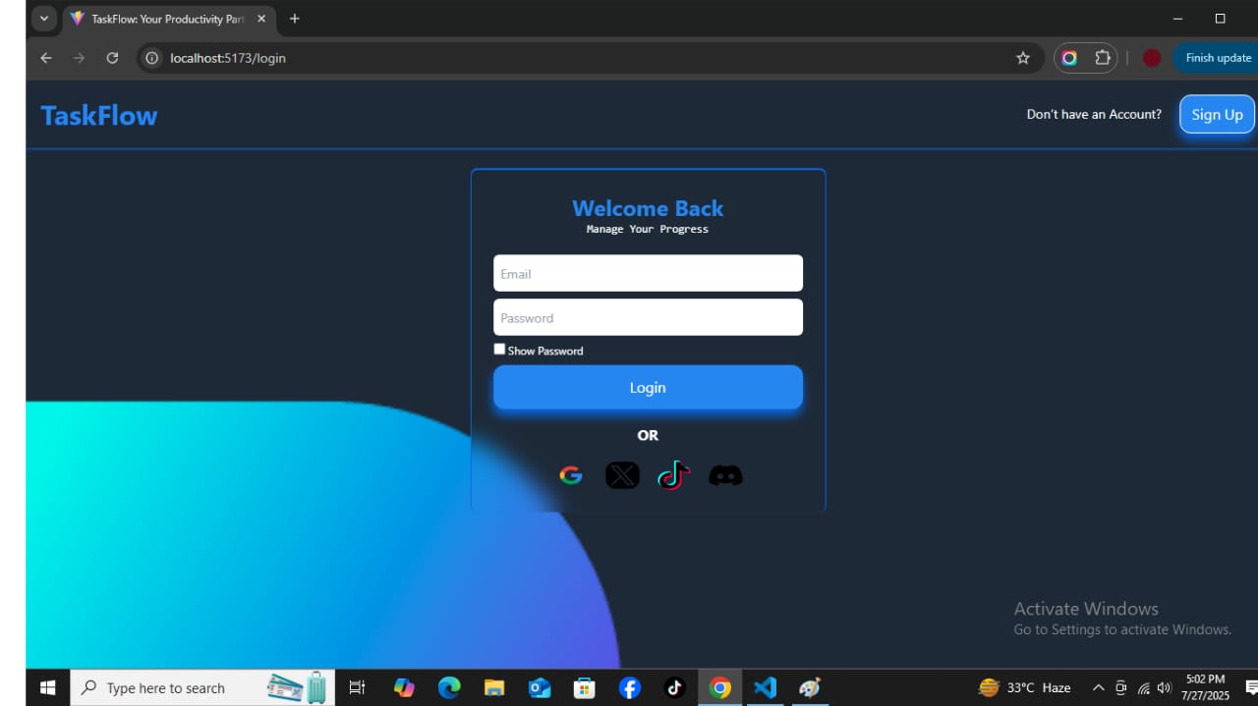This screenshot has height=706, width=1258.
Task: Open Chrome profile icon in toolbar
Action: [x=1068, y=58]
